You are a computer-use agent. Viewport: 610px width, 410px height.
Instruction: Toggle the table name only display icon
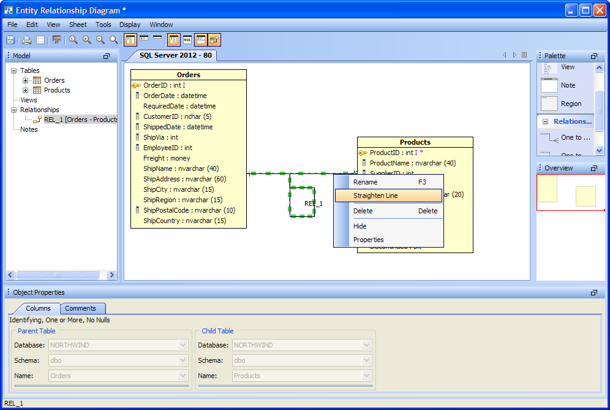tap(157, 37)
